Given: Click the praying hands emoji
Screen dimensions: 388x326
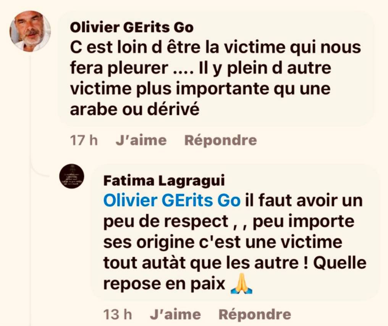Looking at the screenshot, I should (x=241, y=284).
